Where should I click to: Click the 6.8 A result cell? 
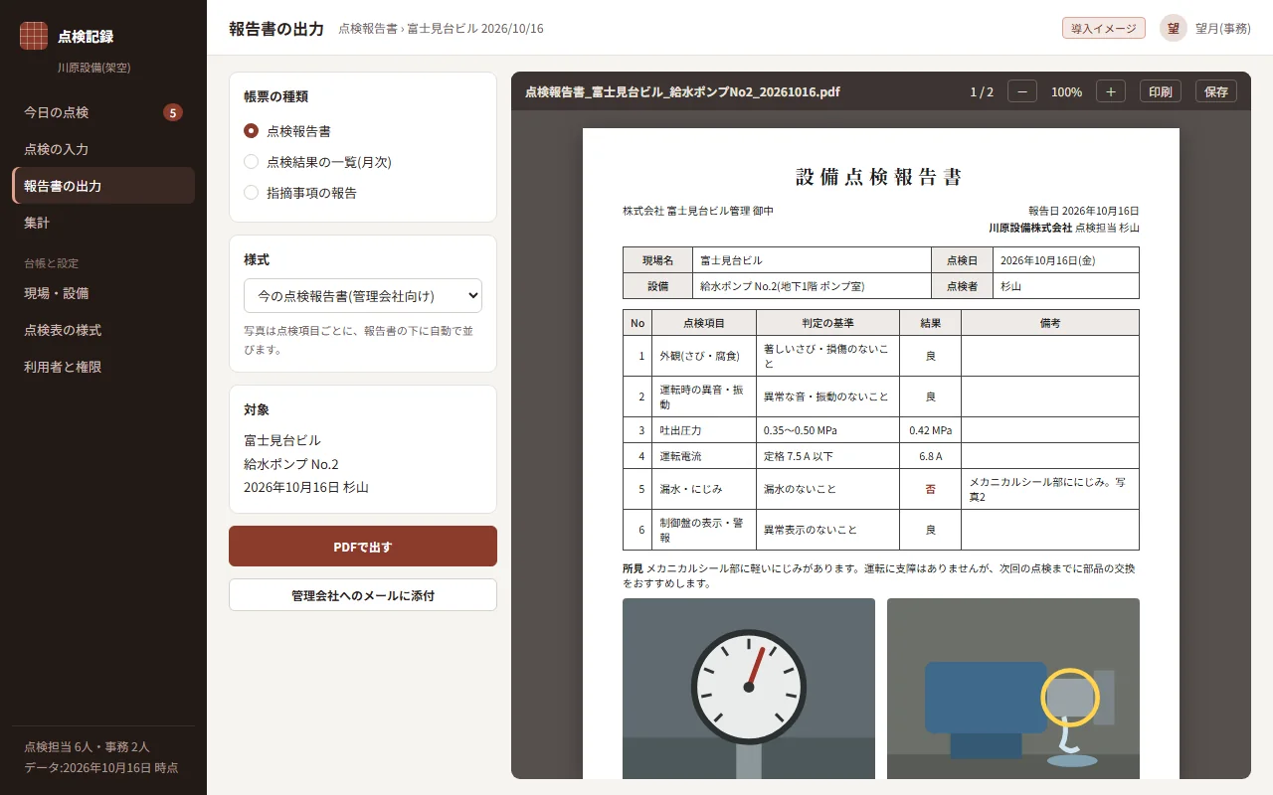click(x=931, y=456)
